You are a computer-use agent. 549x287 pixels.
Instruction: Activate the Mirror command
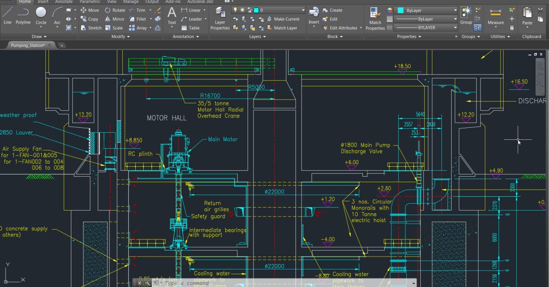click(x=114, y=19)
